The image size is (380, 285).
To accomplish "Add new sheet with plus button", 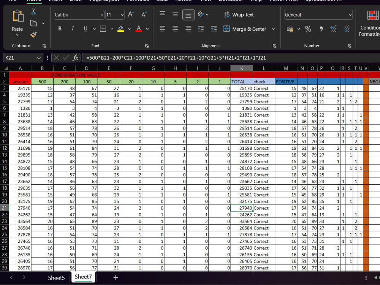I will (116, 277).
